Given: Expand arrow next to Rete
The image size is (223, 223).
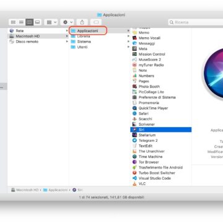Looking at the screenshot, I should pos(67,31).
